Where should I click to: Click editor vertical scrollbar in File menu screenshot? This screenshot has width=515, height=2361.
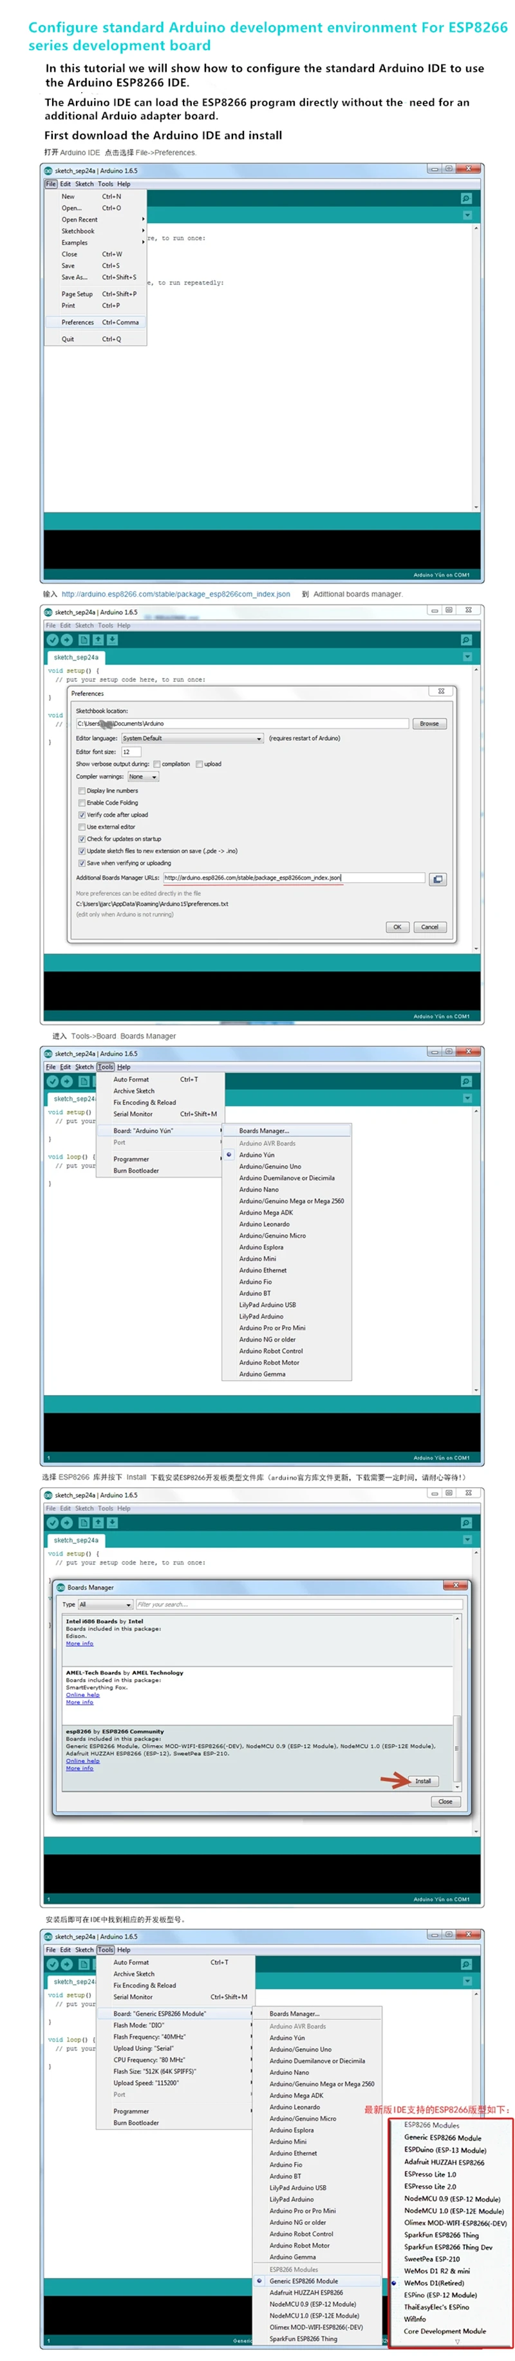click(476, 367)
